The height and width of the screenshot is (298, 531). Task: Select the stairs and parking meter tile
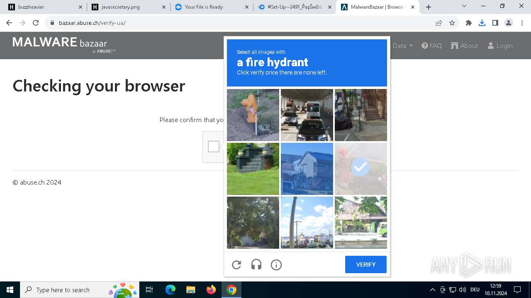[361, 115]
